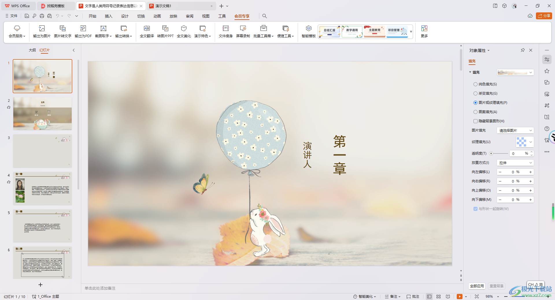Toggle 与形状一起旋转(W) checkbox

pos(476,209)
